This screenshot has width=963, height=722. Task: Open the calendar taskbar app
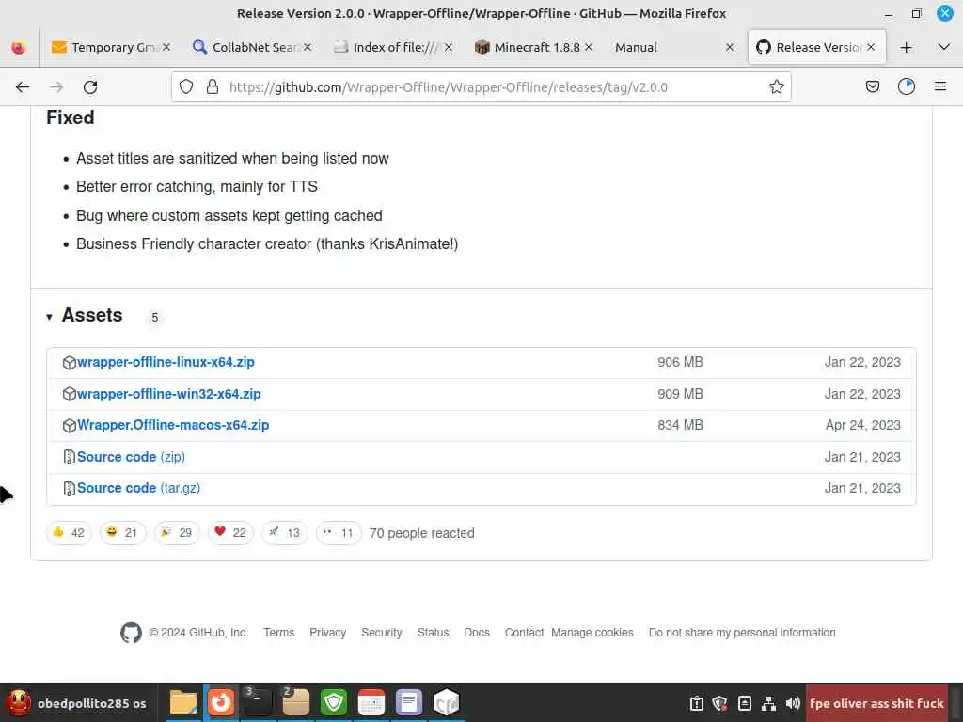tap(371, 703)
